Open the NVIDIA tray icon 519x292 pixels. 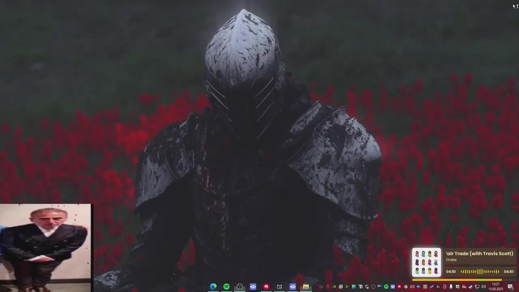click(x=334, y=287)
